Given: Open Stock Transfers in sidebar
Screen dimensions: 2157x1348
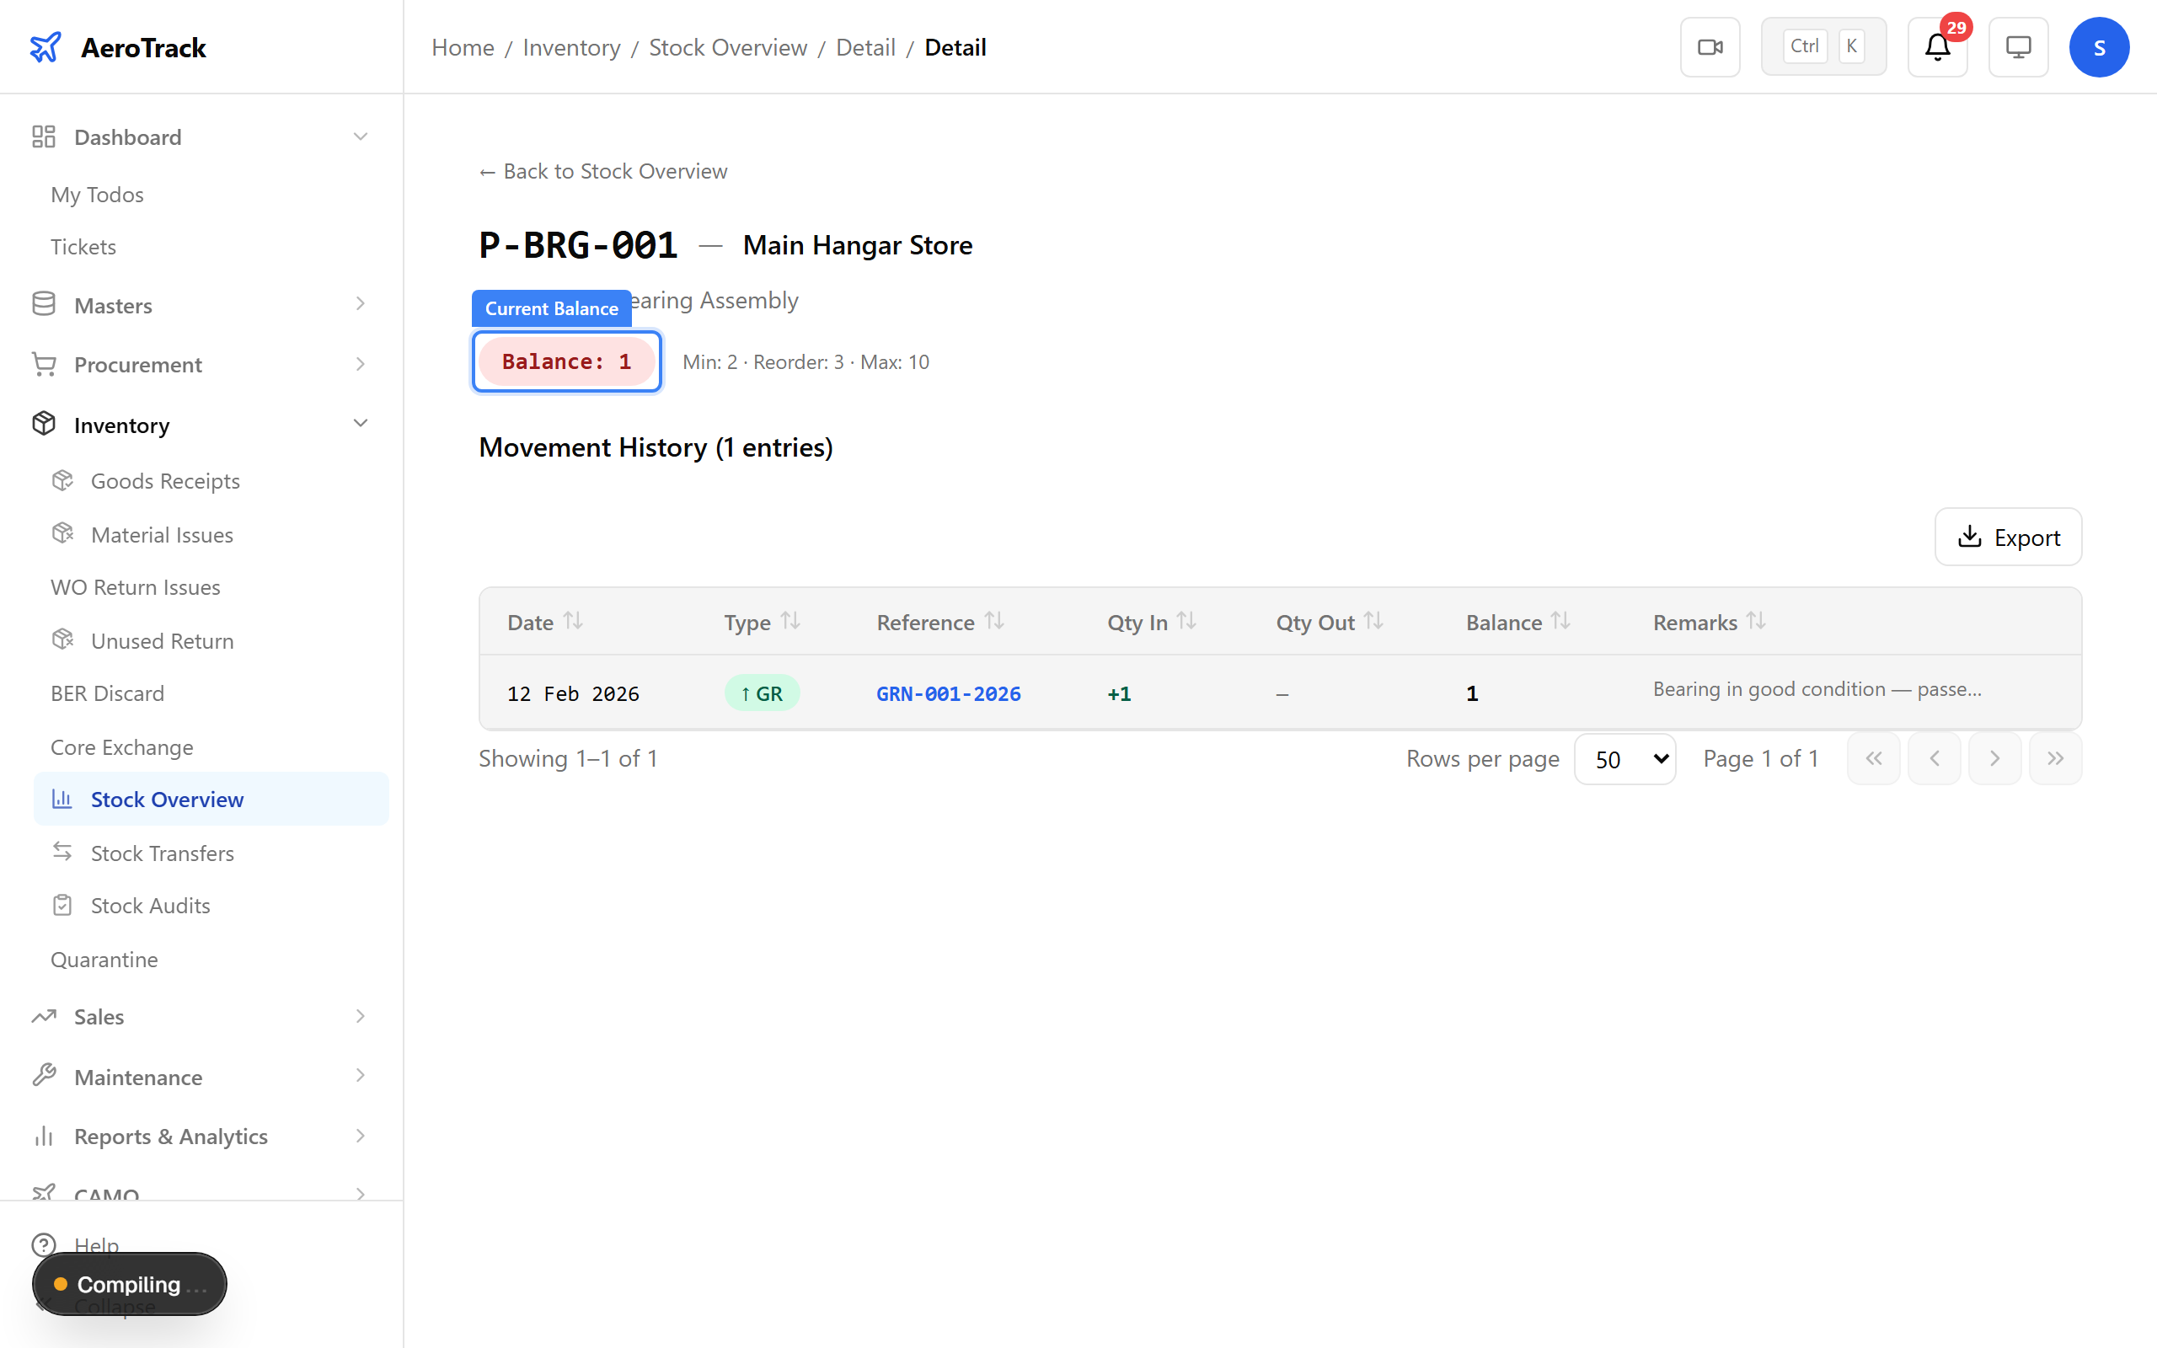Looking at the screenshot, I should coord(163,853).
